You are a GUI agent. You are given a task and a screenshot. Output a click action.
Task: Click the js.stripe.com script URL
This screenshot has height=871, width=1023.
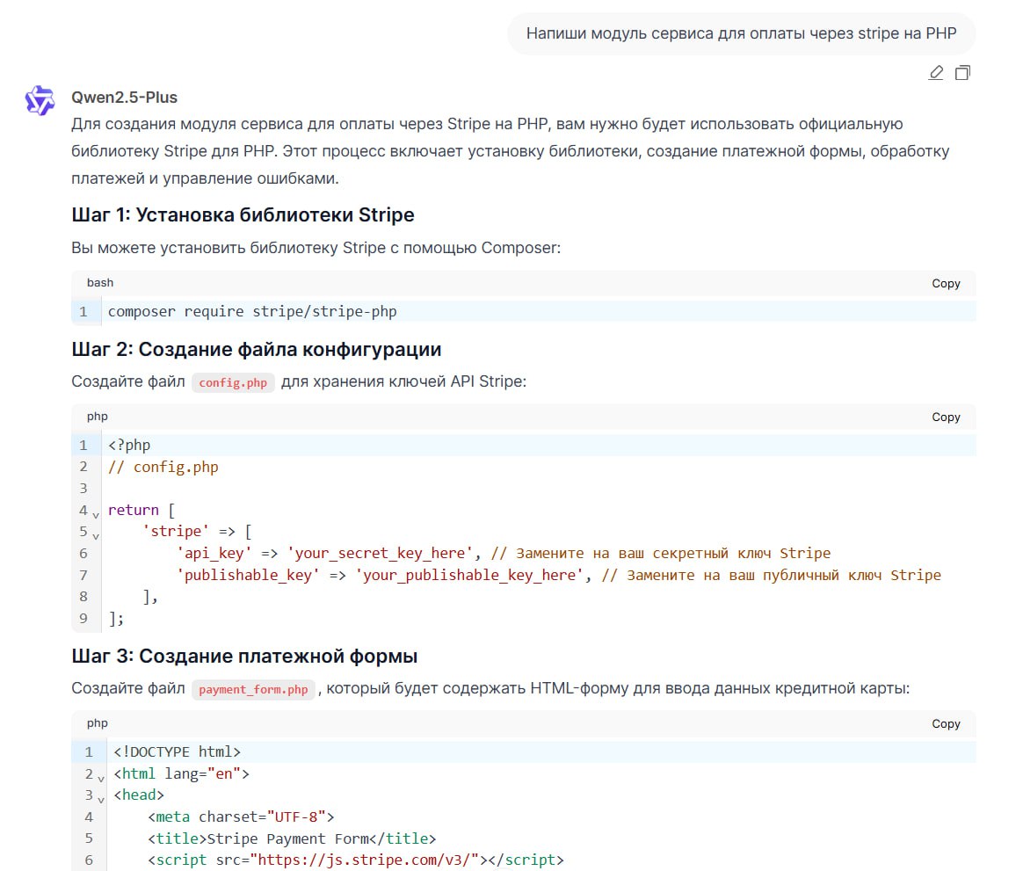click(x=365, y=860)
